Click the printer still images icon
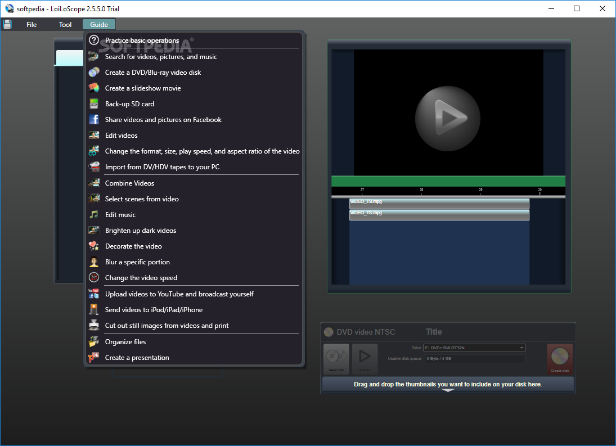616x446 pixels. point(94,325)
